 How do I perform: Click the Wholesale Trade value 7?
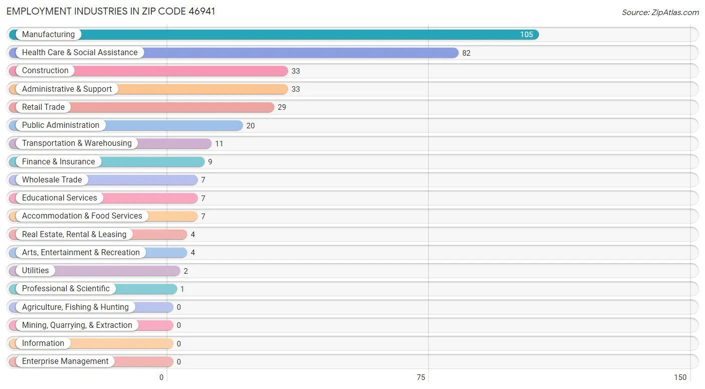click(203, 180)
